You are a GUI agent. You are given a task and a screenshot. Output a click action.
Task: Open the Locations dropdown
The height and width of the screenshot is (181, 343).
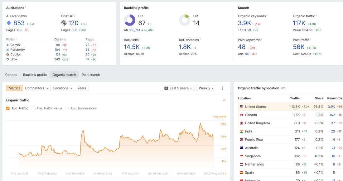click(x=63, y=88)
